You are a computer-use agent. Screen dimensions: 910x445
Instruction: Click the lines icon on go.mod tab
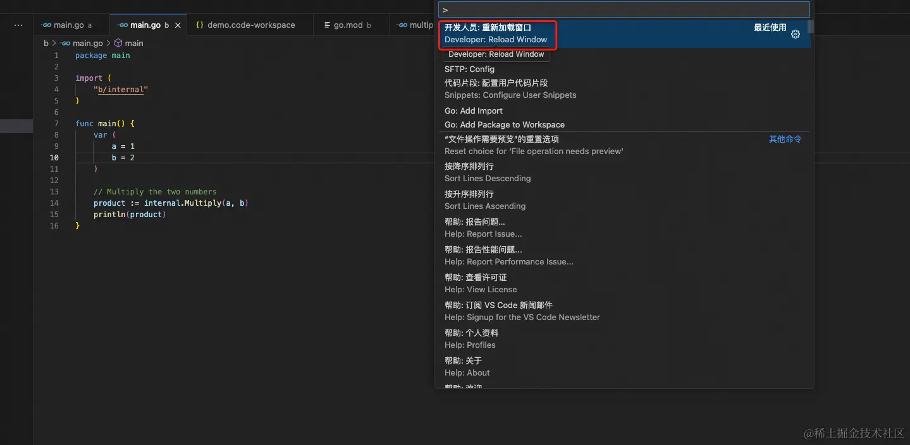pos(327,25)
